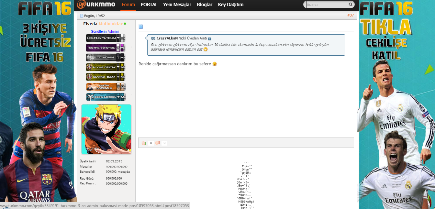Click the quote marks icon in the quote box
This screenshot has width=435, height=209.
point(153,38)
